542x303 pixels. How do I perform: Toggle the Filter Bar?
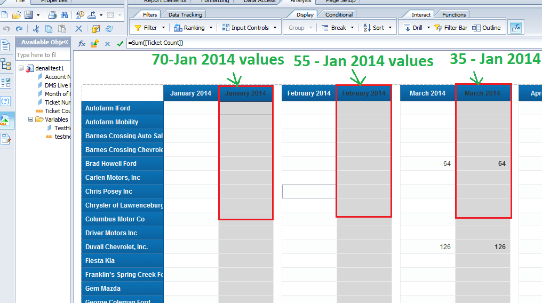click(451, 28)
